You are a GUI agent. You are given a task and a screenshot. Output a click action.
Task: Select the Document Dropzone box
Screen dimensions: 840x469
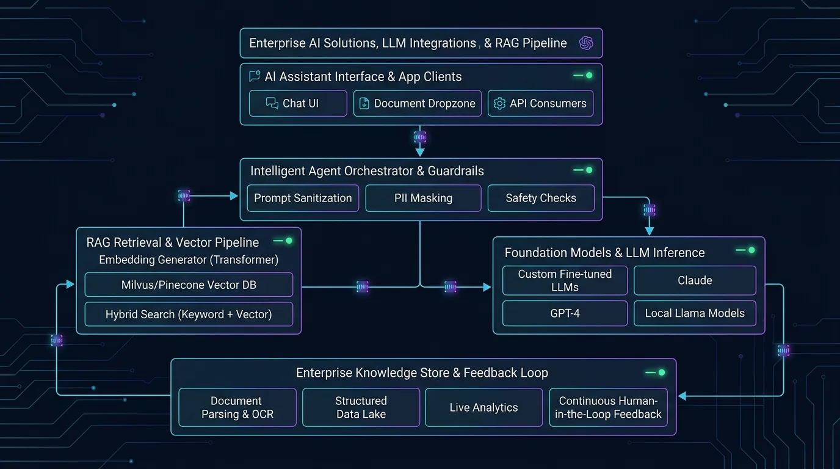tap(418, 103)
